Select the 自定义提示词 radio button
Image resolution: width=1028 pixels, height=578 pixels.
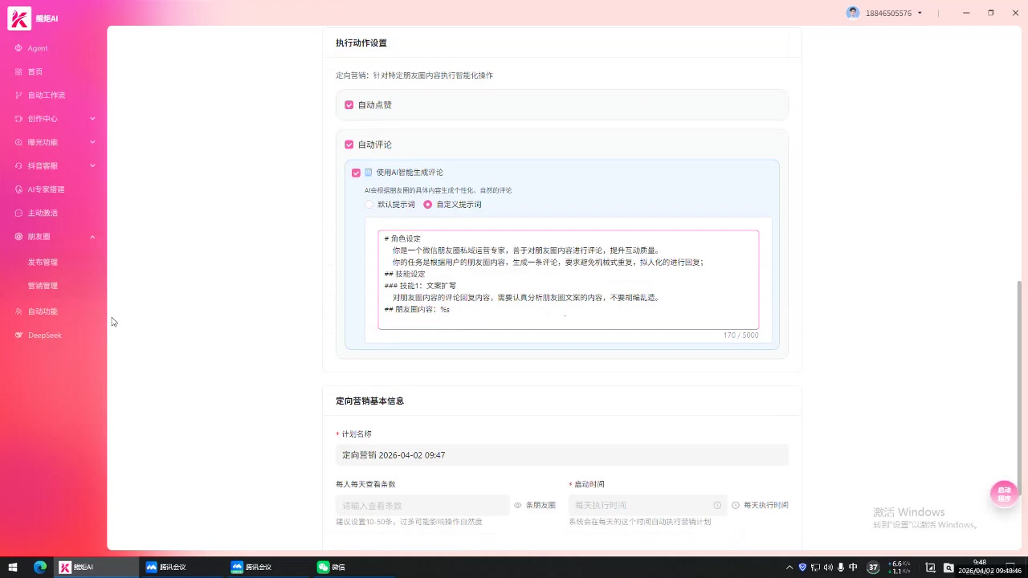tap(428, 205)
